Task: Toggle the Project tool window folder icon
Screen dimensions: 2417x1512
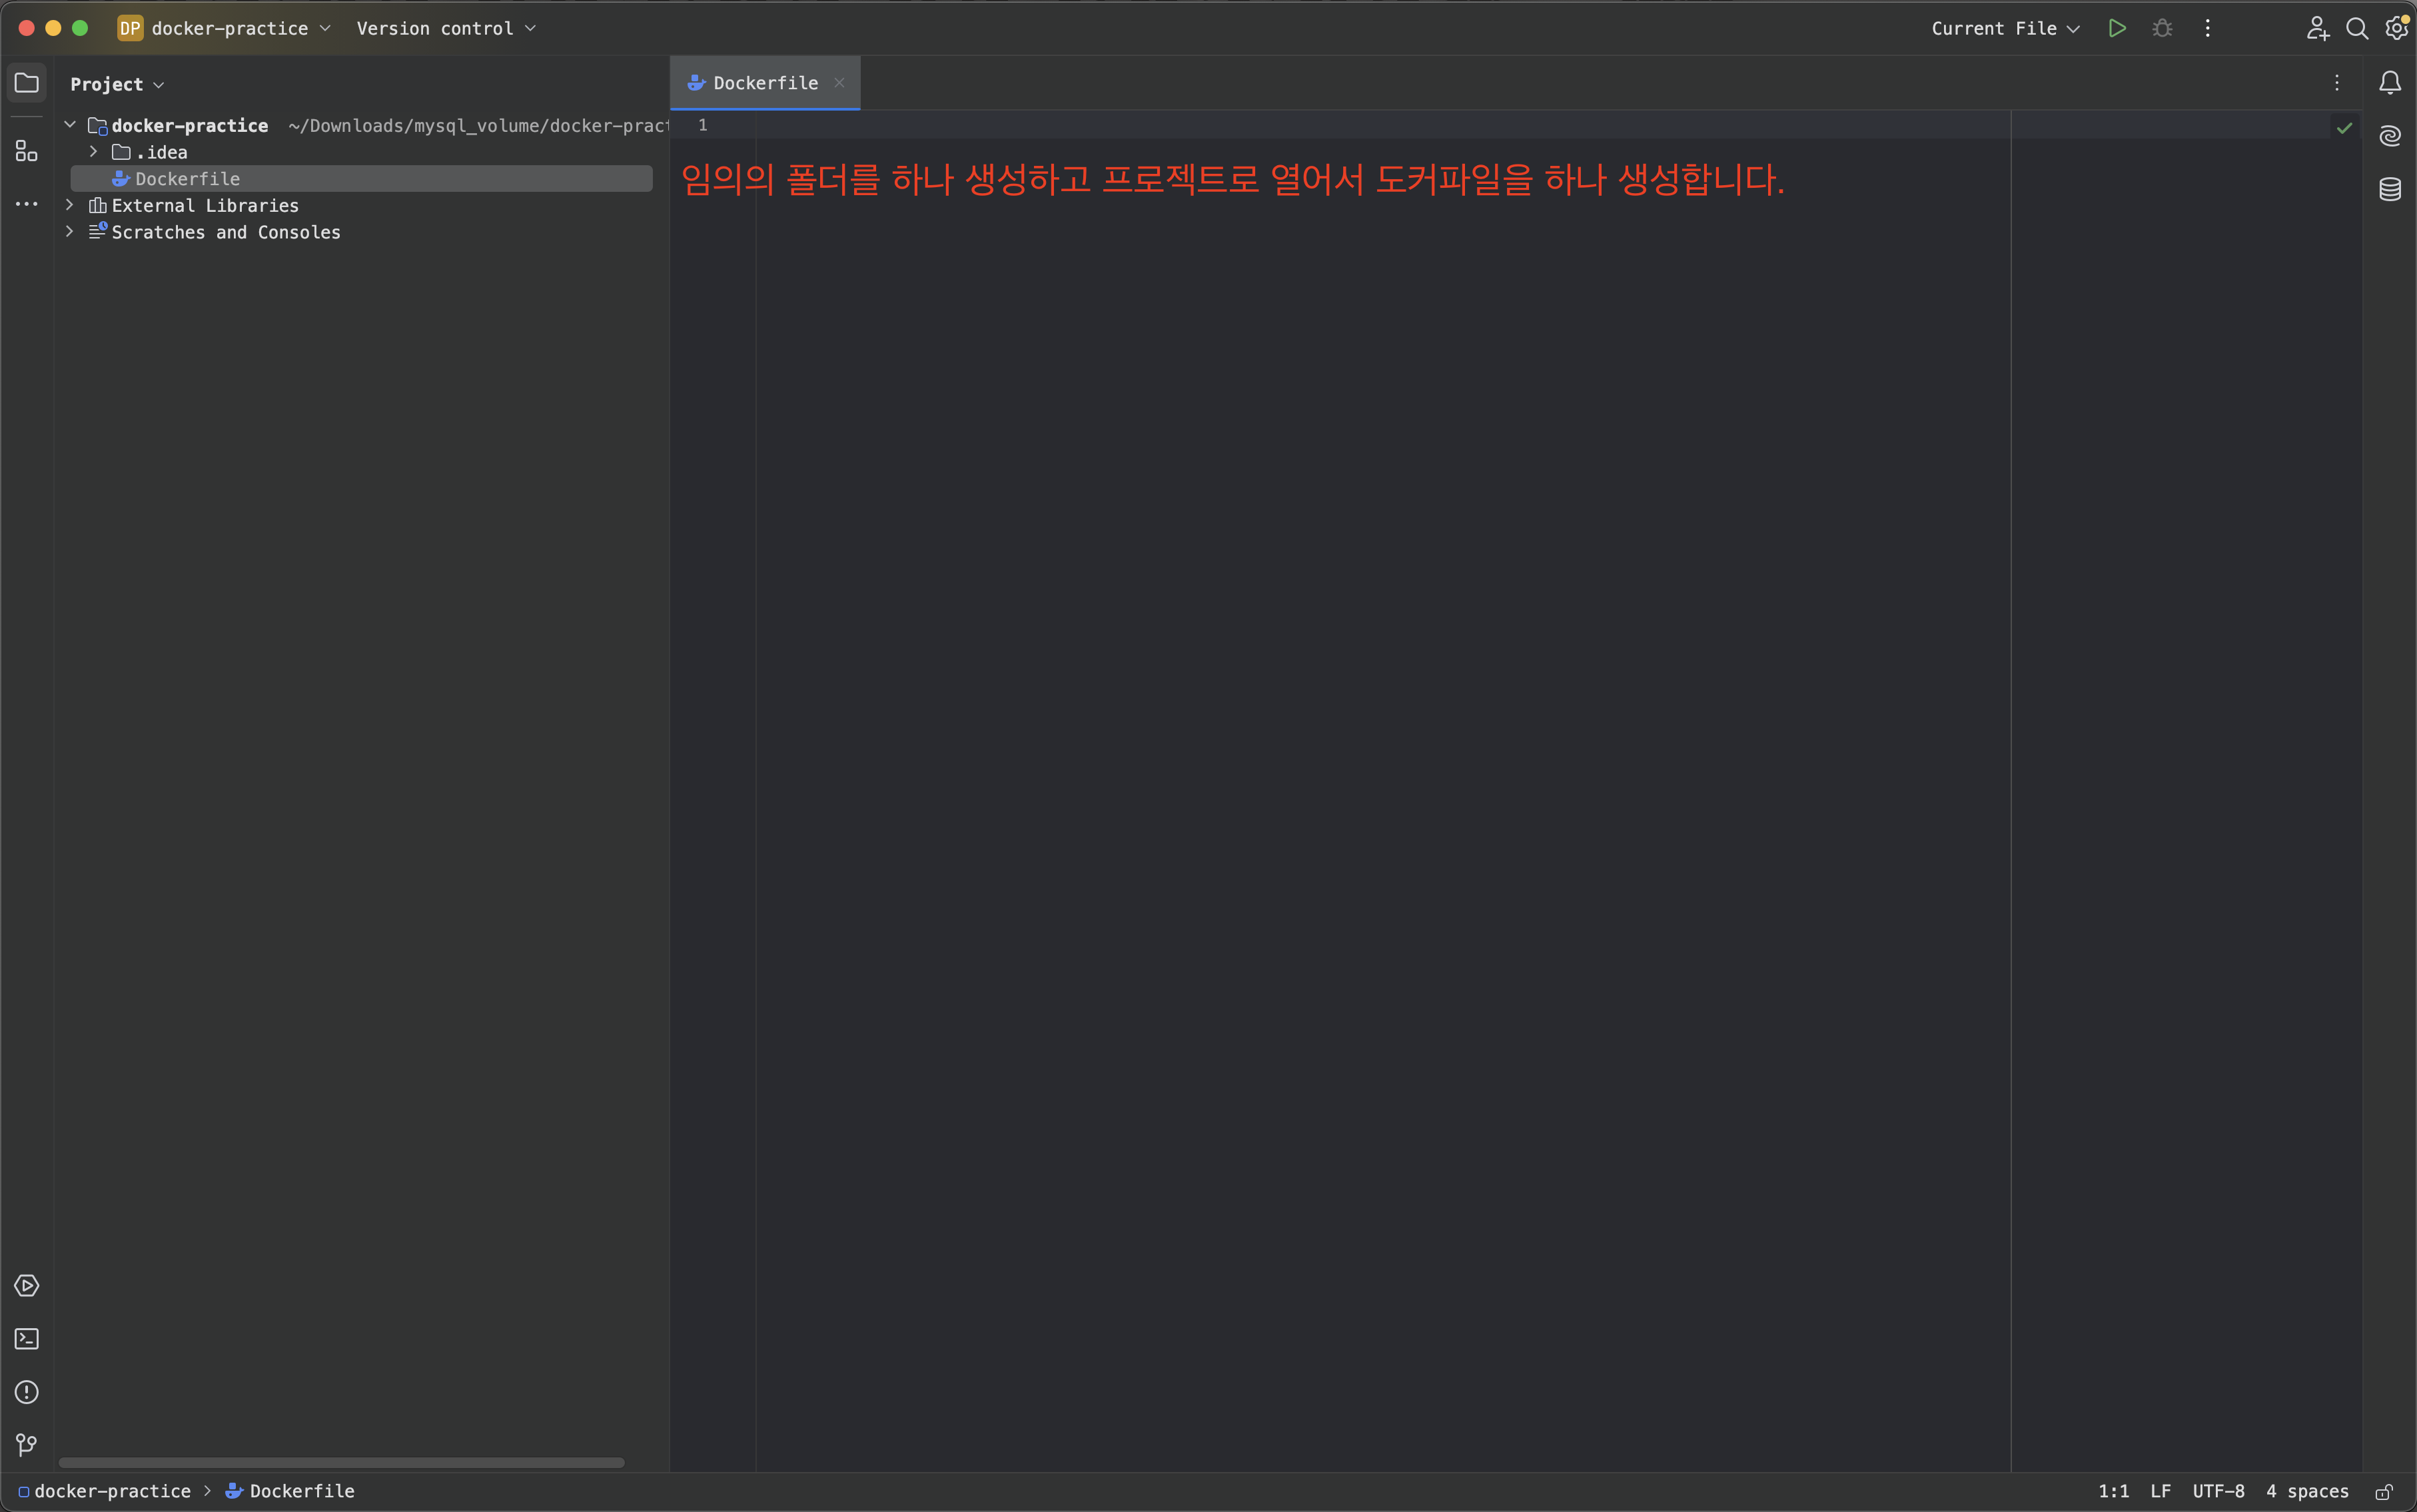Action: click(27, 82)
